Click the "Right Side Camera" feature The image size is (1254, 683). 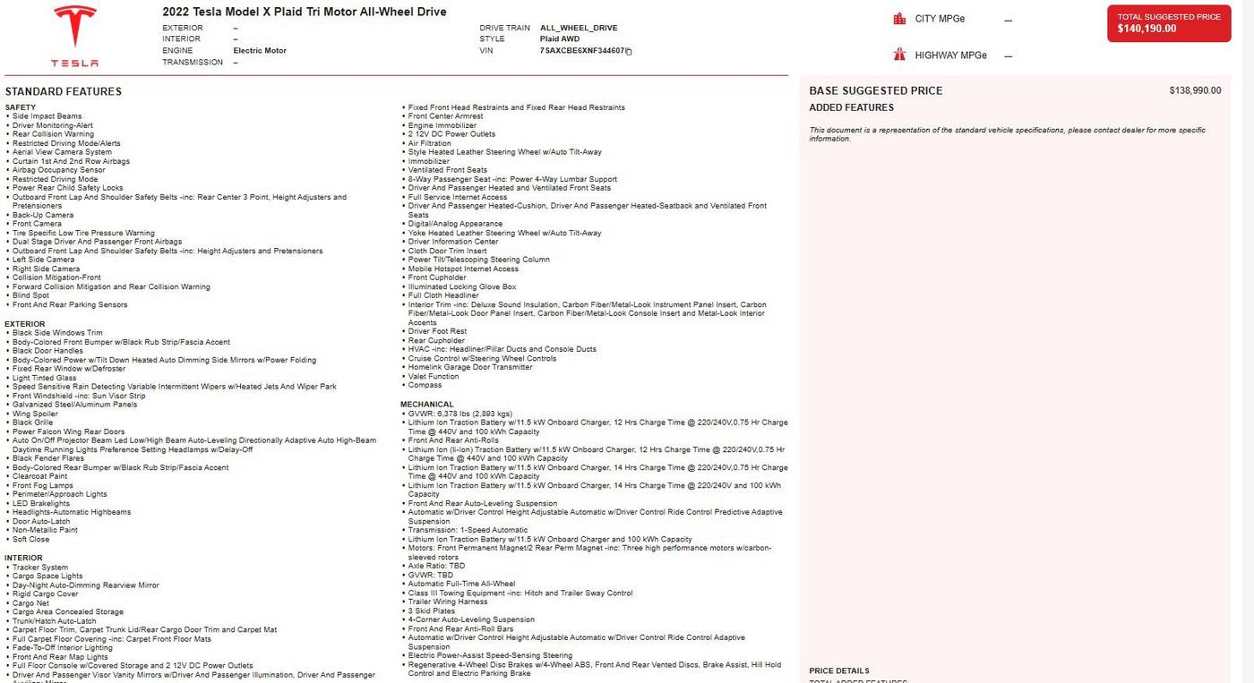(x=46, y=269)
